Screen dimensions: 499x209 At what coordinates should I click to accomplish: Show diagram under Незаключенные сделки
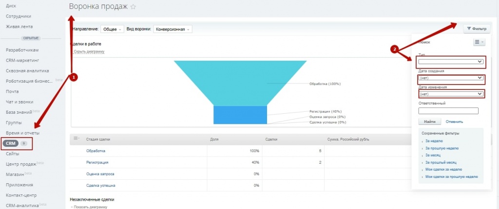pos(90,207)
